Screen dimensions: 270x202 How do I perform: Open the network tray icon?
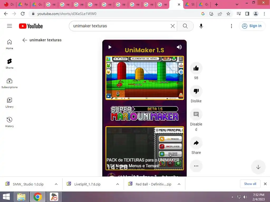click(239, 197)
